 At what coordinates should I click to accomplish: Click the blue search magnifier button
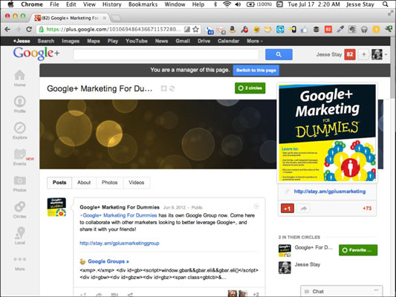[279, 54]
